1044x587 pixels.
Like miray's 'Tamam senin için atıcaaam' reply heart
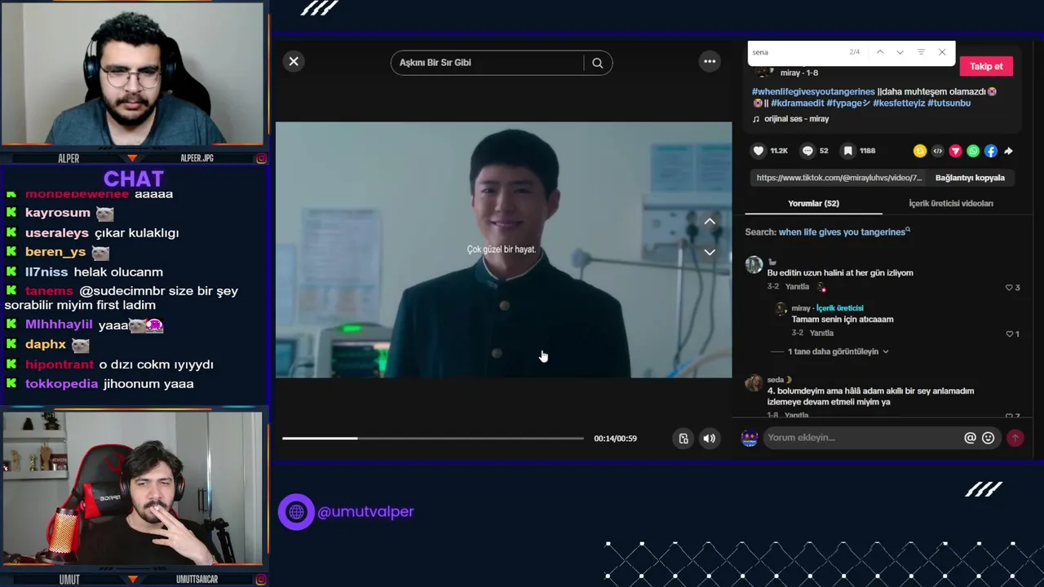pos(1009,334)
